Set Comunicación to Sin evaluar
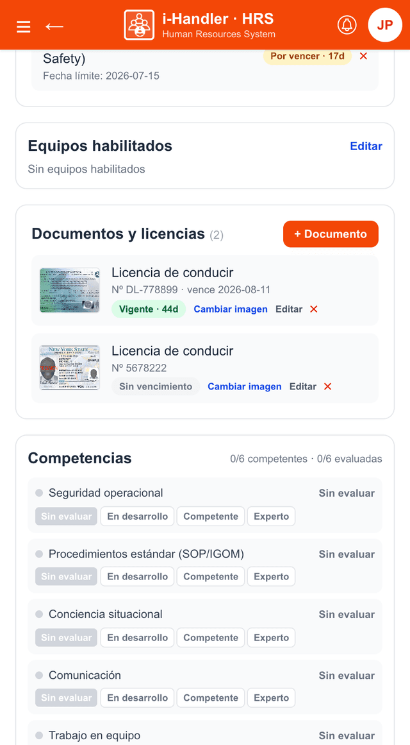410x745 pixels. (x=67, y=698)
